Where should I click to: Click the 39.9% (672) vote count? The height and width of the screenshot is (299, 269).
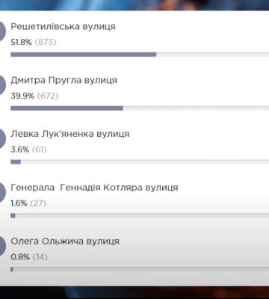[x=34, y=96]
